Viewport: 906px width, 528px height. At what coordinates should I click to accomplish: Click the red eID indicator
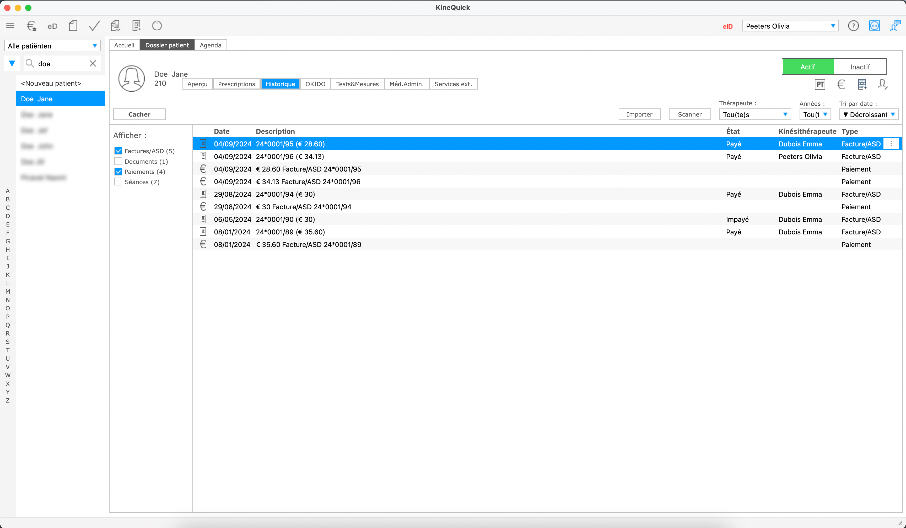click(728, 26)
